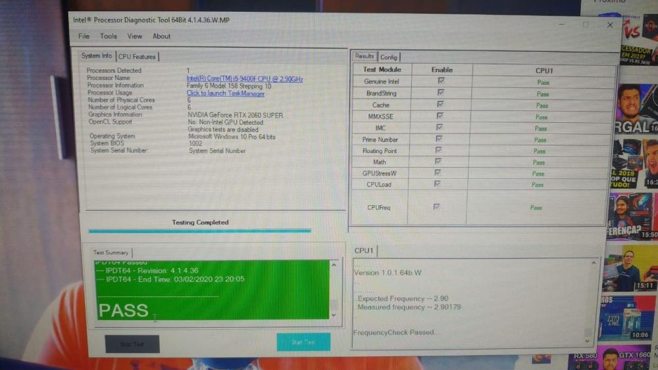
Task: Click the GPUStressW test module cell
Action: 380,173
